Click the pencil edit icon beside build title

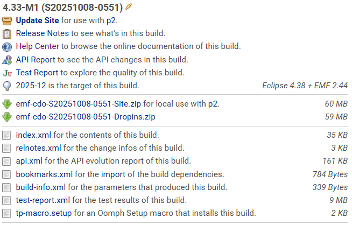click(x=129, y=7)
